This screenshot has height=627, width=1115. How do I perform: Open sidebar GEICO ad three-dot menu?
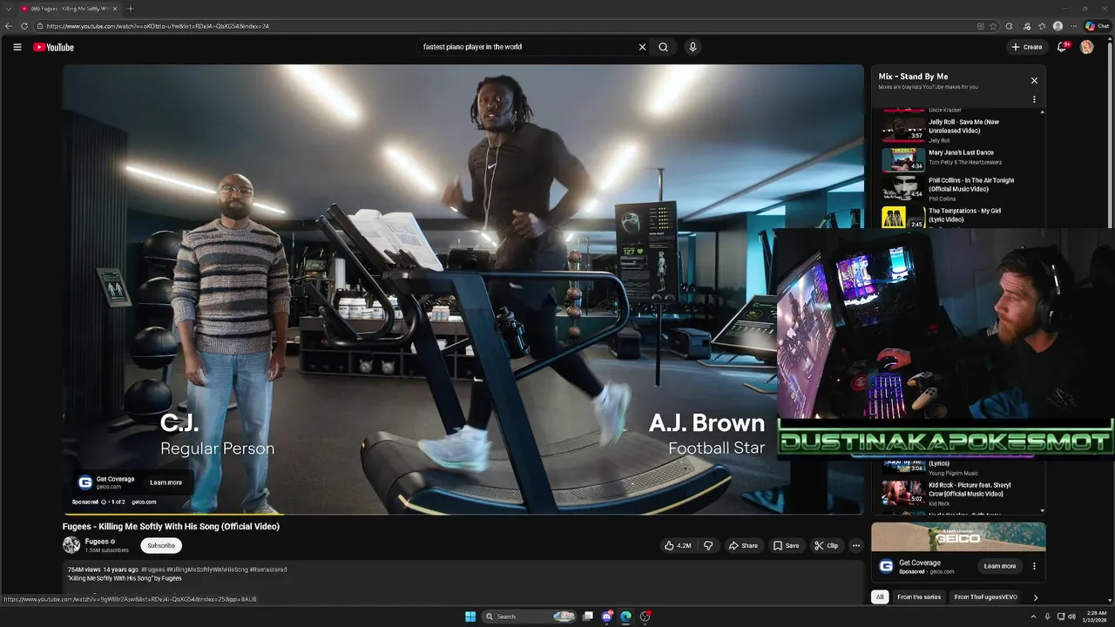pyautogui.click(x=1034, y=566)
